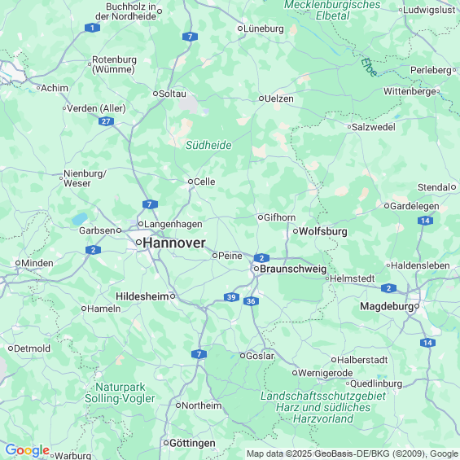460x460 pixels.
Task: Click the A2 shield west of Magdeburg
Action: tap(388, 288)
